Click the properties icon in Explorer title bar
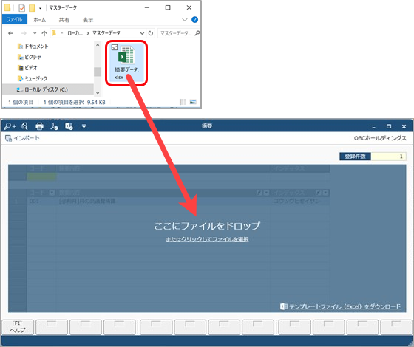The image size is (414, 347). pos(21,8)
